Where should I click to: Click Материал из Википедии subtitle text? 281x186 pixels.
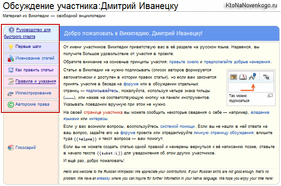(54, 16)
